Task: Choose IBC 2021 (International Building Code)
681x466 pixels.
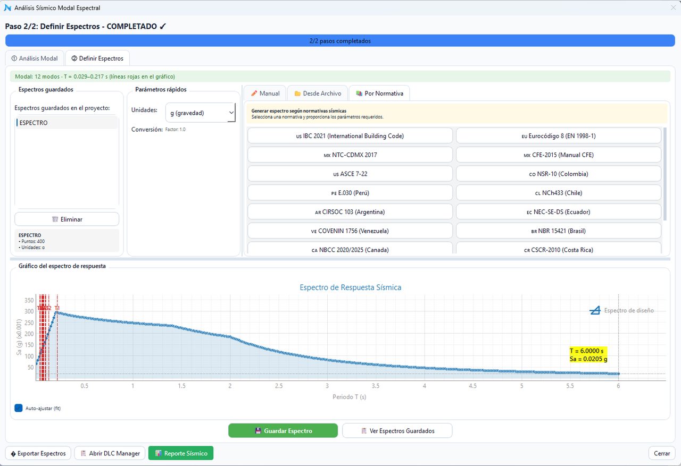Action: [x=350, y=136]
